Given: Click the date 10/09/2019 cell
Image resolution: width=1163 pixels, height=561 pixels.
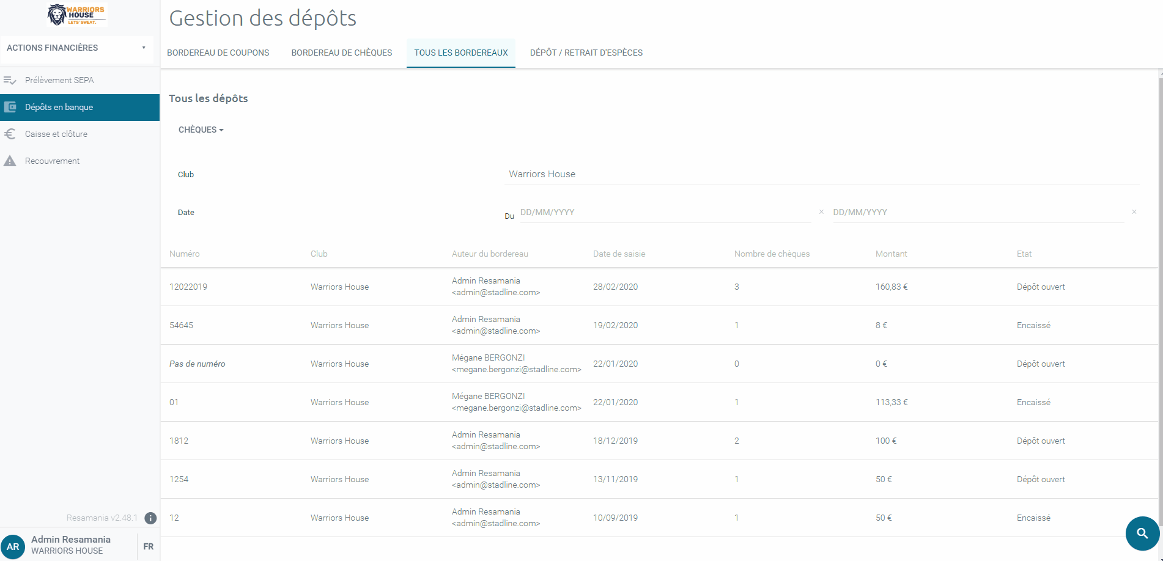Looking at the screenshot, I should pyautogui.click(x=615, y=518).
